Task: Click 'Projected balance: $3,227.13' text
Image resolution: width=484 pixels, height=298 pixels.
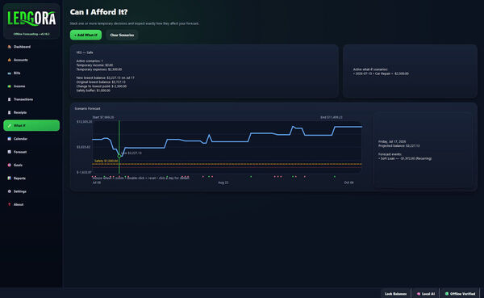Action: pos(398,146)
